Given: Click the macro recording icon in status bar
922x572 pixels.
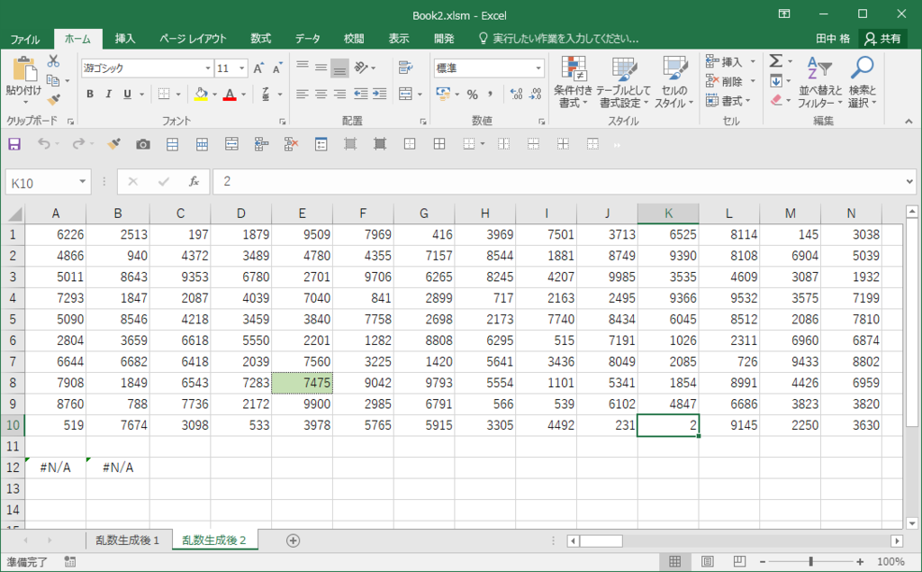Looking at the screenshot, I should (70, 561).
